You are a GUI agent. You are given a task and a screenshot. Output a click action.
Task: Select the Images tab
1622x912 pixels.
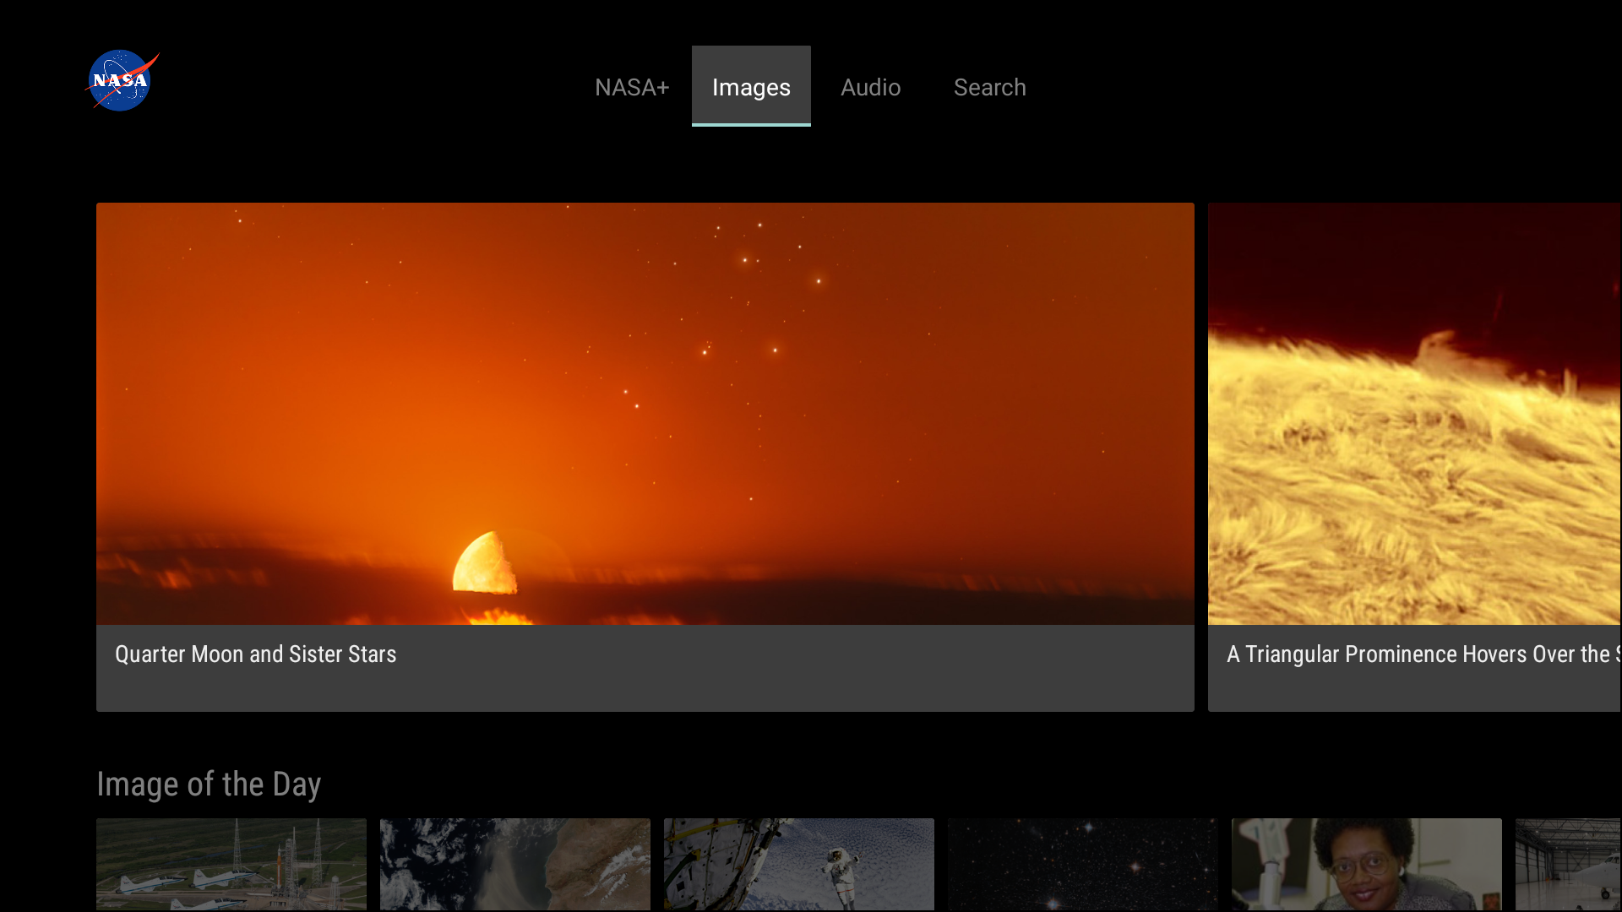coord(751,87)
